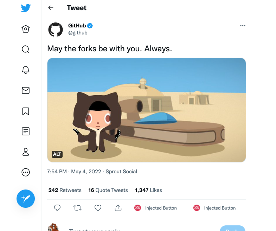Expand the share tweet icon menu
The width and height of the screenshot is (276, 231).
[x=118, y=208]
